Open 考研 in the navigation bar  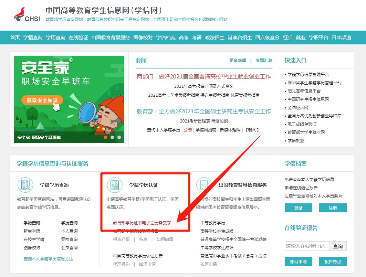pyautogui.click(x=197, y=38)
